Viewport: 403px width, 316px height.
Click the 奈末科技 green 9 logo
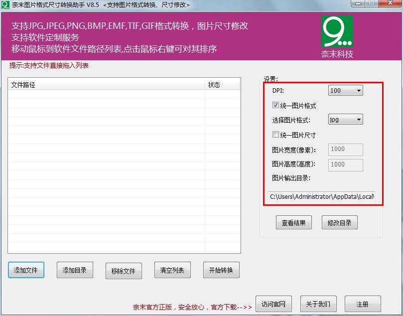[337, 31]
